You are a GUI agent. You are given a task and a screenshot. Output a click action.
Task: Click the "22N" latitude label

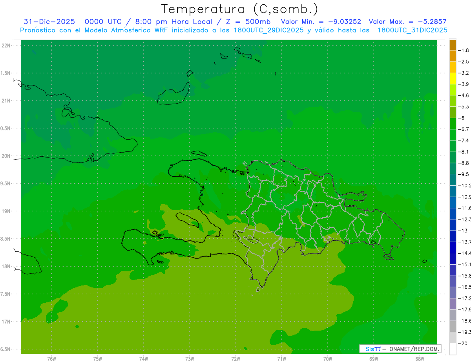click(x=6, y=46)
